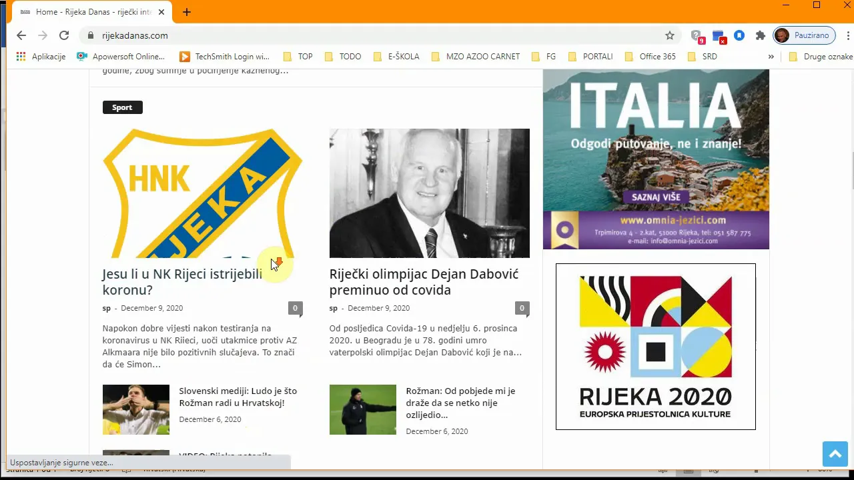Open Slovenski mediji article thumbnail
Screen dimensions: 854x480
[x=136, y=409]
